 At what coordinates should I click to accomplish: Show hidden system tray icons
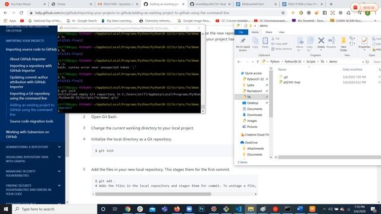tap(324, 209)
